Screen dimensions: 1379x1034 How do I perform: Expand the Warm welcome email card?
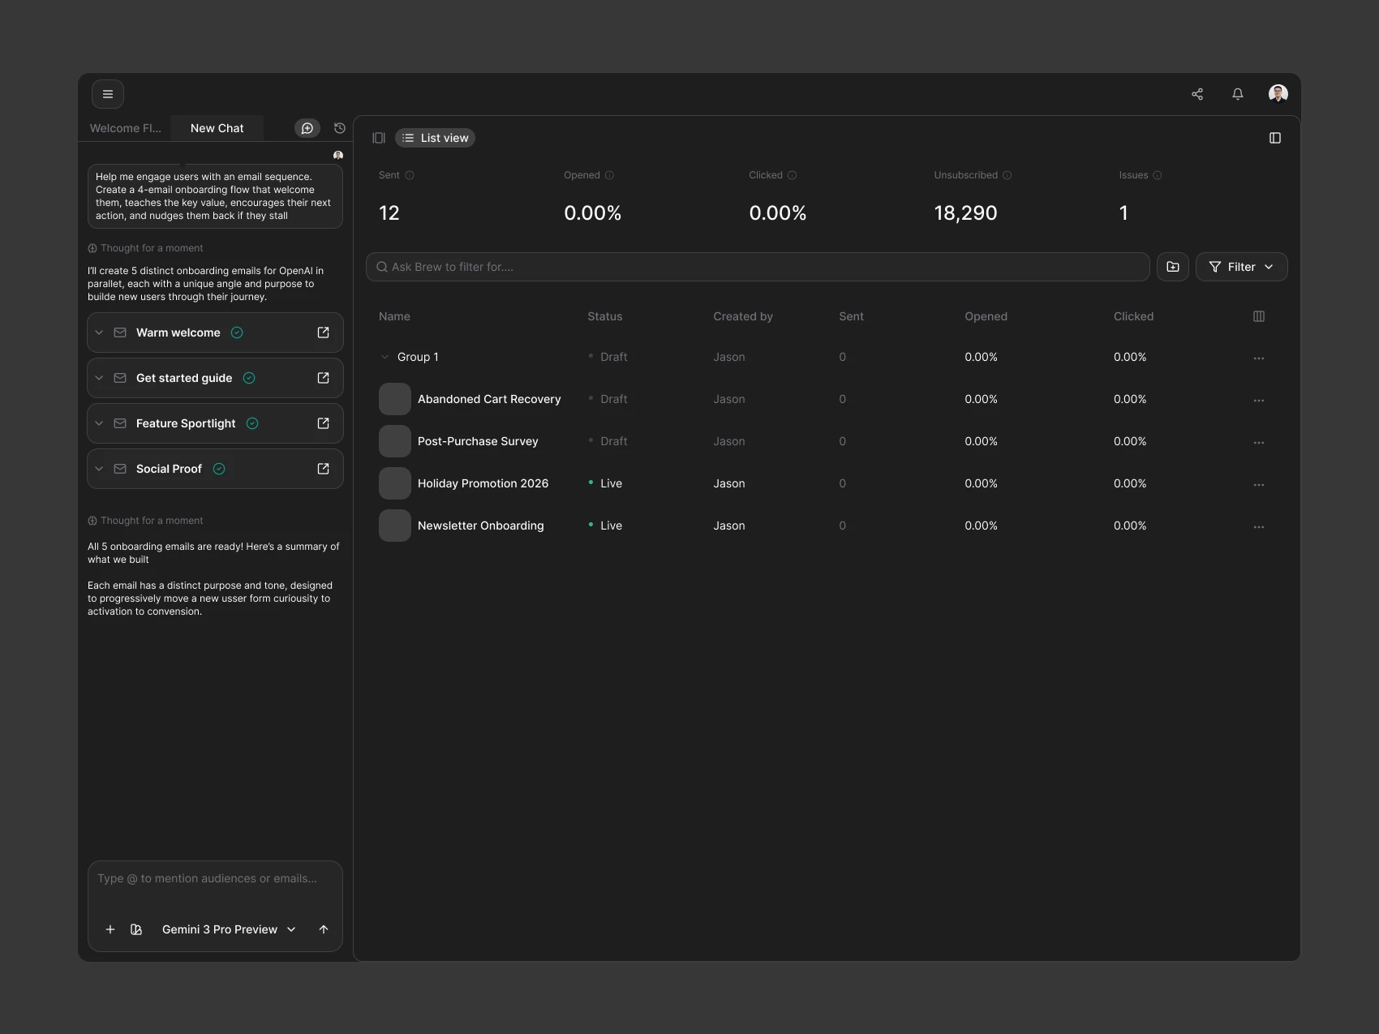[99, 333]
